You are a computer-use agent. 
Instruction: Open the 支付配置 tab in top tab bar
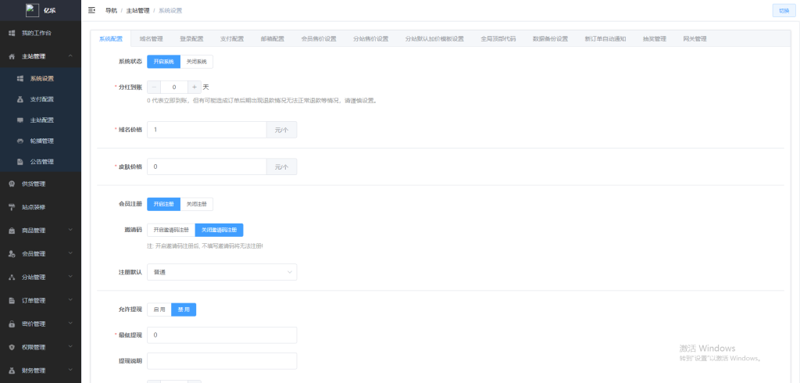(231, 39)
